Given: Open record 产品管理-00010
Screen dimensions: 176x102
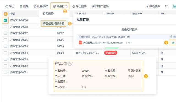Looking at the screenshot, I should [19, 20].
